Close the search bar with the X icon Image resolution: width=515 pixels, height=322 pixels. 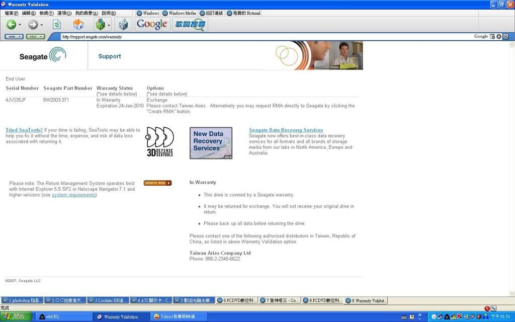tap(506, 36)
